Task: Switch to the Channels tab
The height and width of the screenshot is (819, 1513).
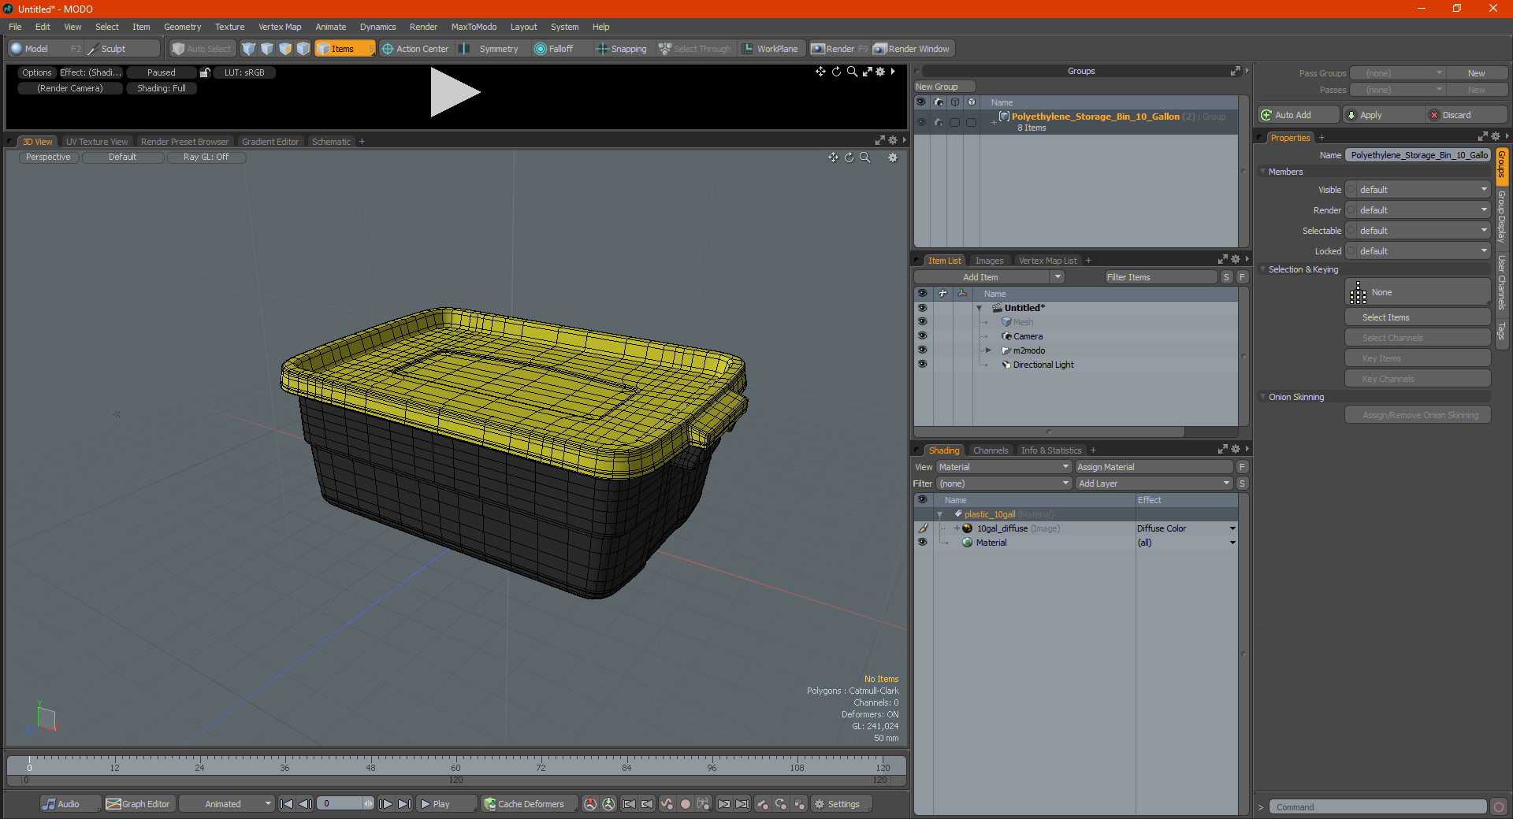Action: [990, 450]
